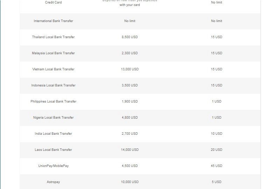Click Philippines Local Bank Transfer label
This screenshot has width=280, height=189.
tap(53, 101)
